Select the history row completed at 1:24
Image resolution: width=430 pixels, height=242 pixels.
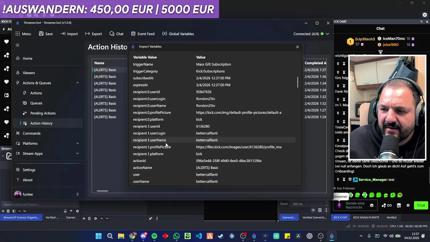[210, 117]
